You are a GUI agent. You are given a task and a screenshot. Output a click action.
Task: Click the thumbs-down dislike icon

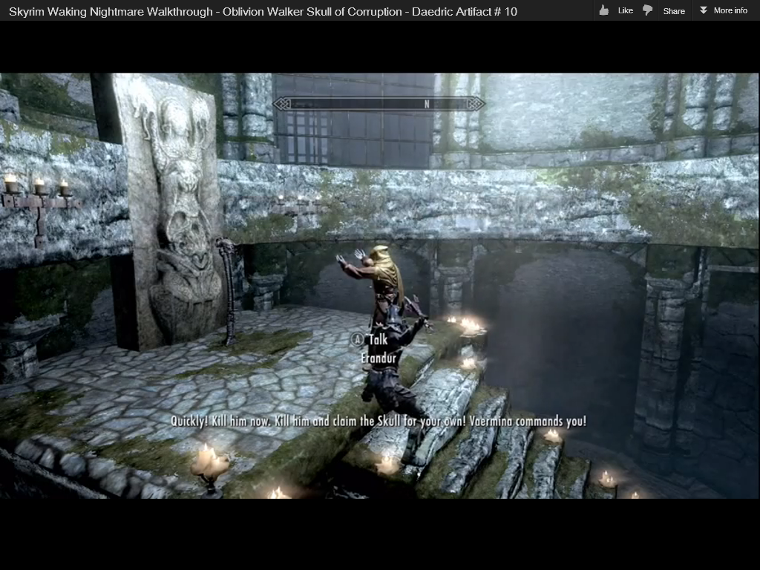[x=647, y=10]
